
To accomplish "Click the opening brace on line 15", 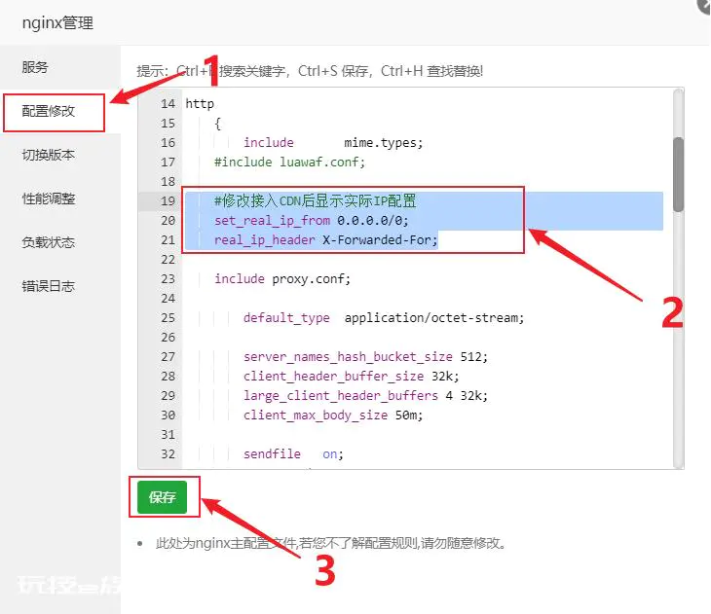I will [x=217, y=124].
